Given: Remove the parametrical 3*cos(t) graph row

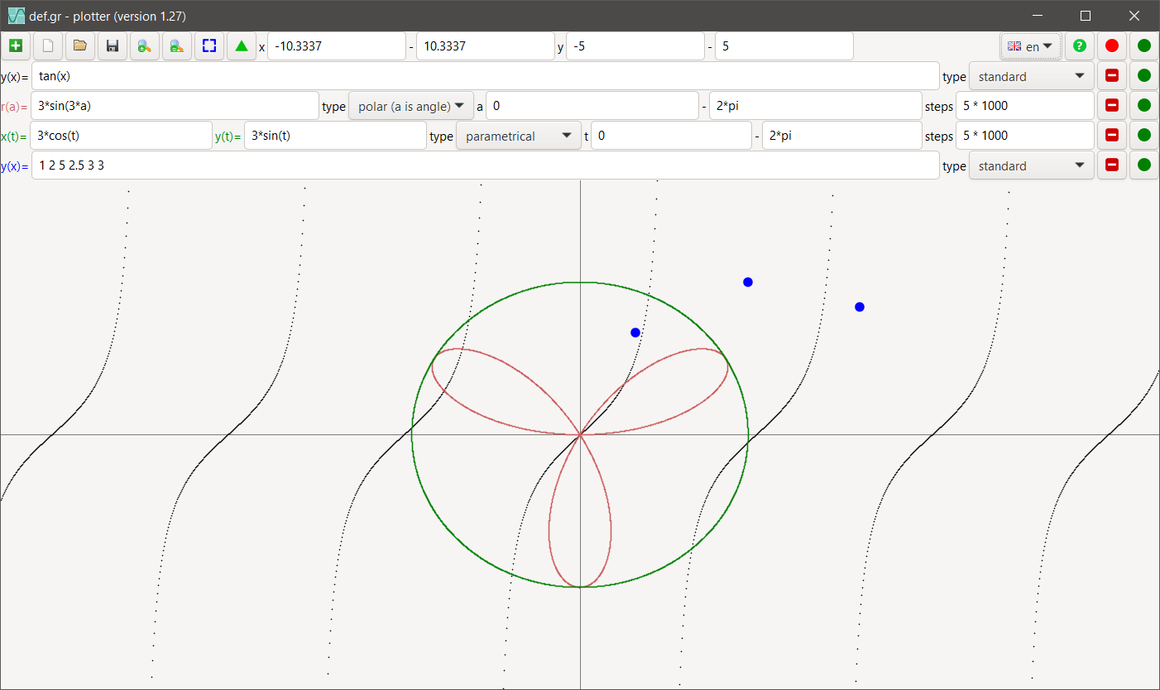Looking at the screenshot, I should point(1112,136).
